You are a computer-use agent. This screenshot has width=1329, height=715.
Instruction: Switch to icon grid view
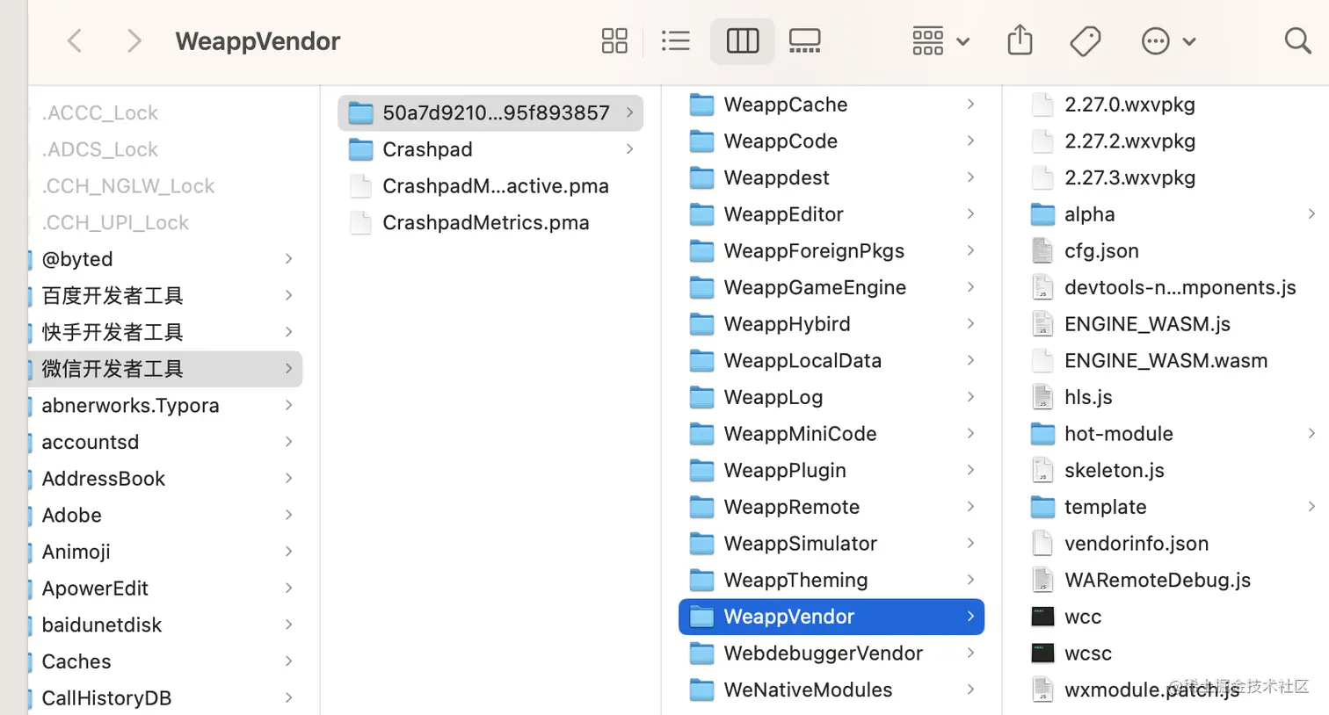[614, 40]
